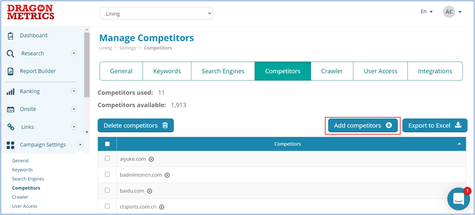
Task: Click the baidu.com competitor text
Action: click(132, 191)
